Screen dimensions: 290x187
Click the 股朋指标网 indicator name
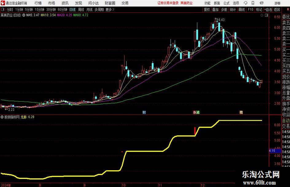point(12,117)
